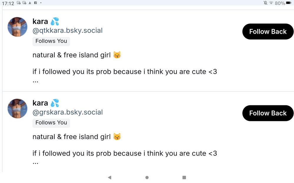Tap Follows You badge under grskara
The height and width of the screenshot is (183, 294).
51,123
